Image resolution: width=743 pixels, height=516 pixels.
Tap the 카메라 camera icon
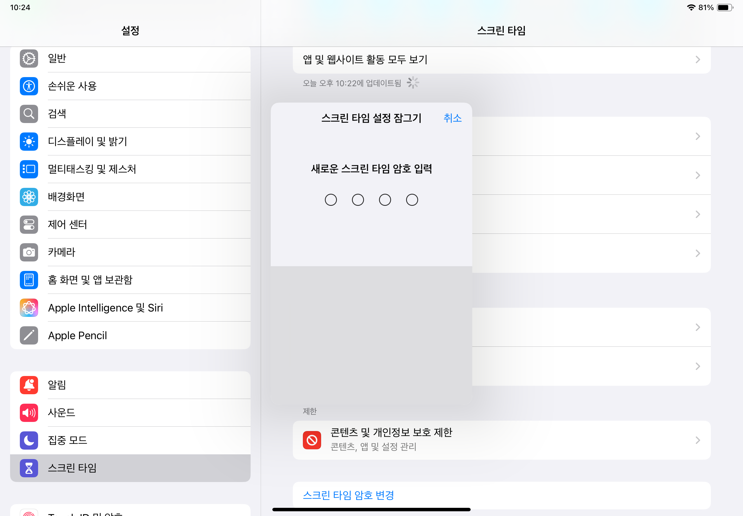click(29, 252)
